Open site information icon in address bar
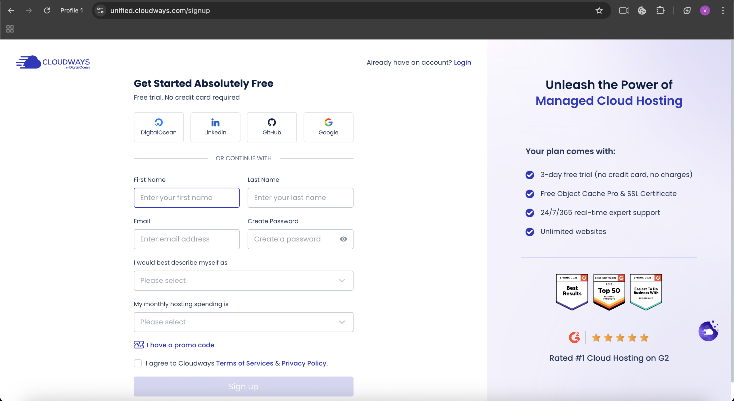 (100, 11)
